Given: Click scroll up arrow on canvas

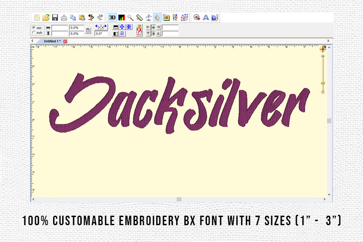Looking at the screenshot, I should tap(329, 48).
